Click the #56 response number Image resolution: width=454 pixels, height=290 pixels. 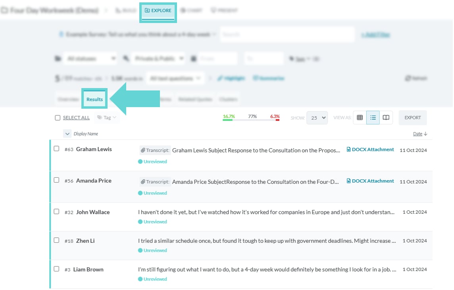[69, 181]
